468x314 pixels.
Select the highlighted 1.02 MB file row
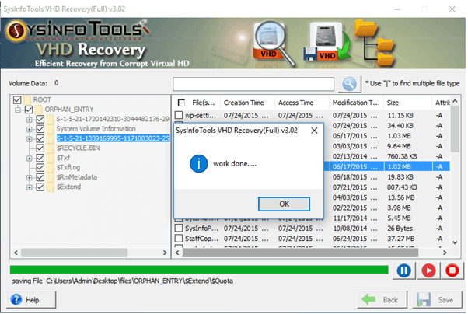386,166
